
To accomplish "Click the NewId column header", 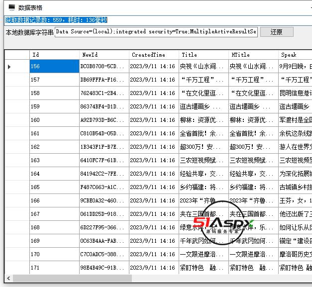I will click(x=104, y=55).
